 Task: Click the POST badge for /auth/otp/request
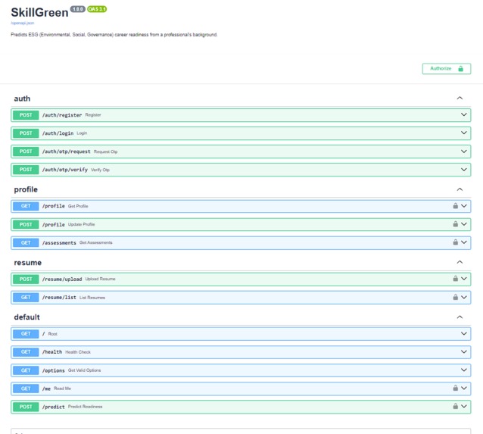tap(26, 151)
